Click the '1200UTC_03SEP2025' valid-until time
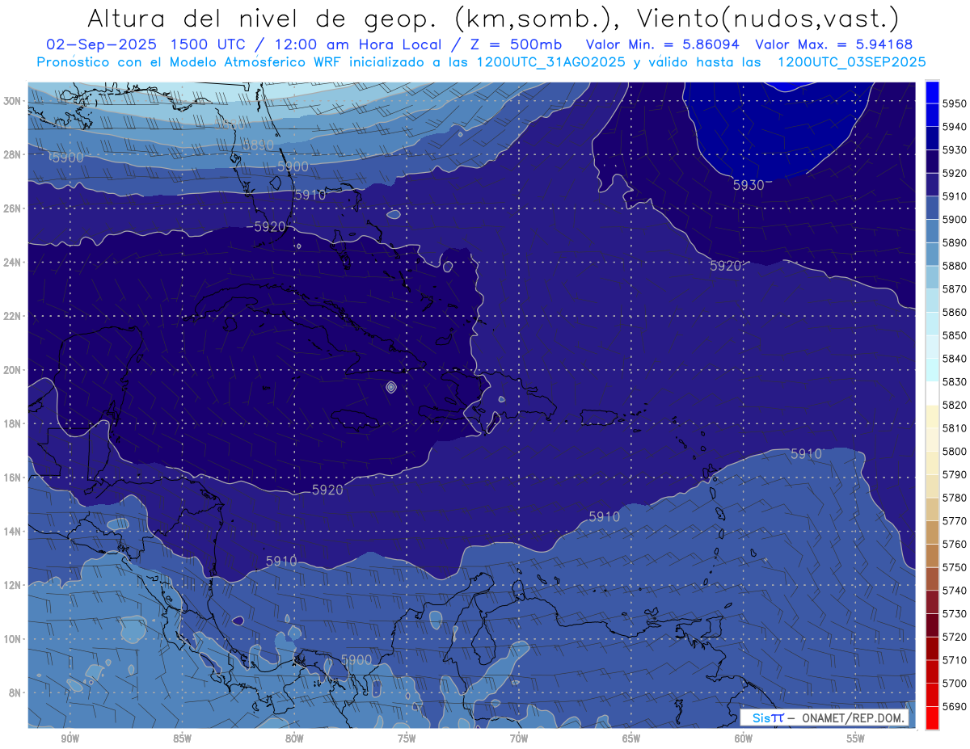Screen dimensions: 970x749 click(x=851, y=62)
